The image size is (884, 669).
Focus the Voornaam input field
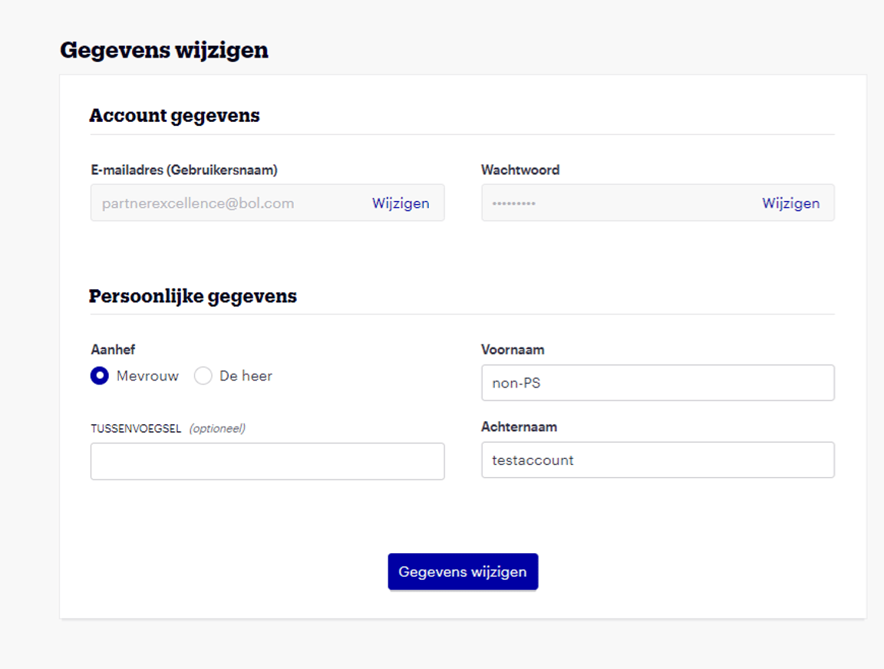pos(658,383)
